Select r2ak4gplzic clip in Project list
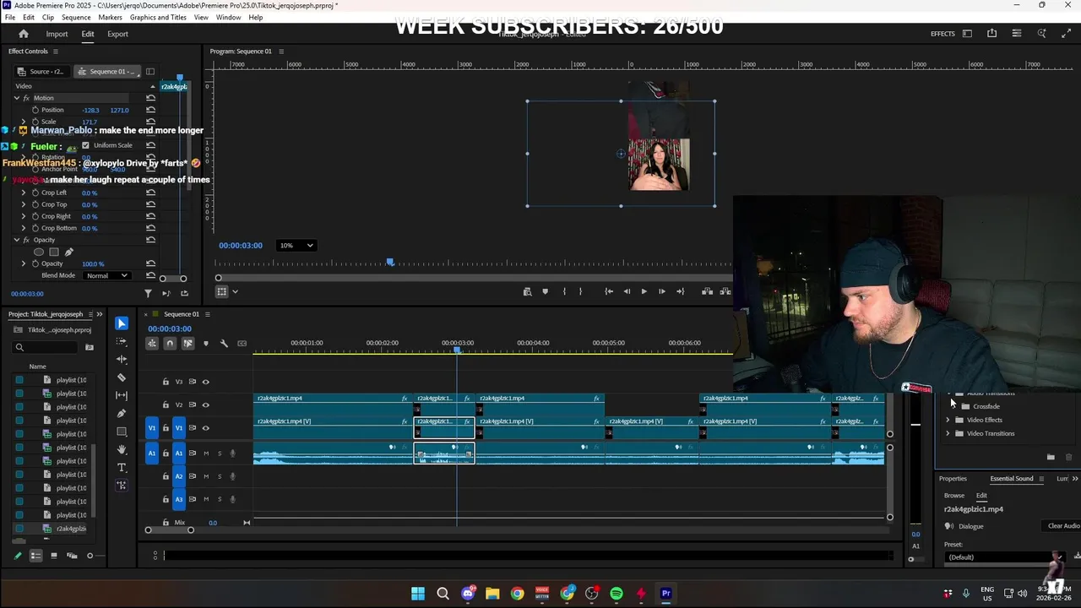The width and height of the screenshot is (1081, 608). coord(71,529)
